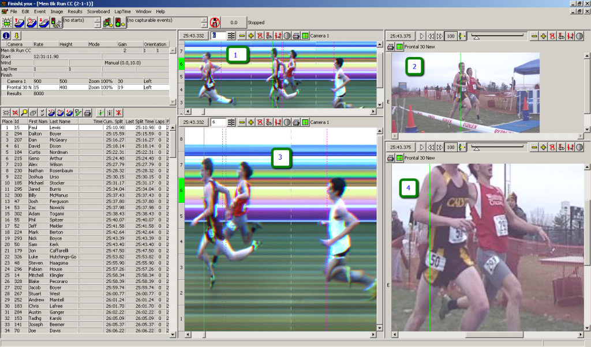Click the yellow minus zoom-out icon in upper Frontal 30 toolbar
Screen dimensions: 591x347
click(534, 36)
